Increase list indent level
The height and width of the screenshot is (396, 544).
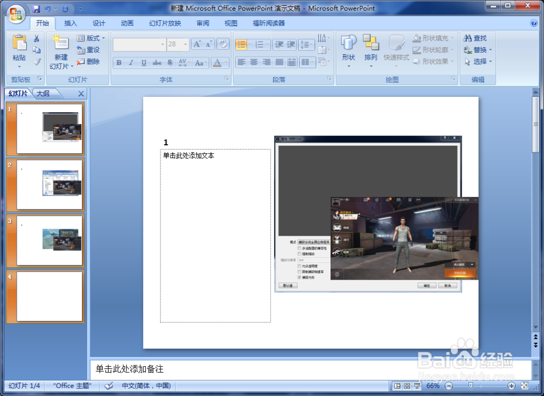point(290,45)
